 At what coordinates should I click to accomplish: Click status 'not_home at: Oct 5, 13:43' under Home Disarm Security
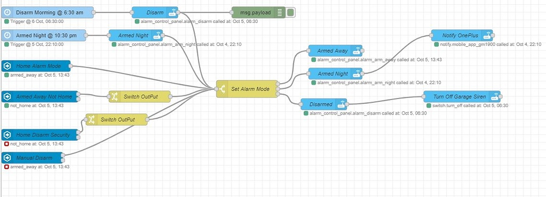[x=37, y=144]
